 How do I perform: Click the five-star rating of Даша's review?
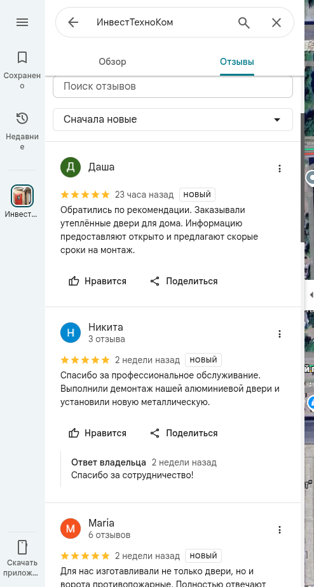(85, 195)
